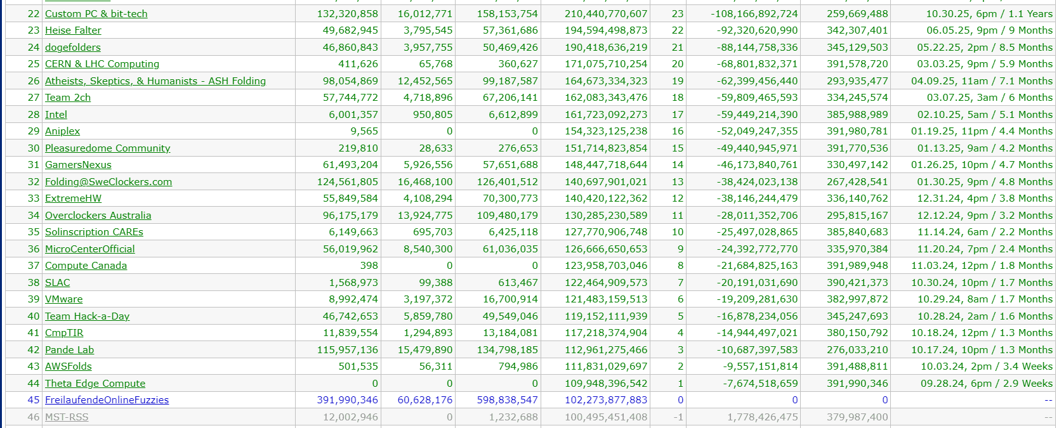Click the greyed MST-RSS team link

(67, 417)
